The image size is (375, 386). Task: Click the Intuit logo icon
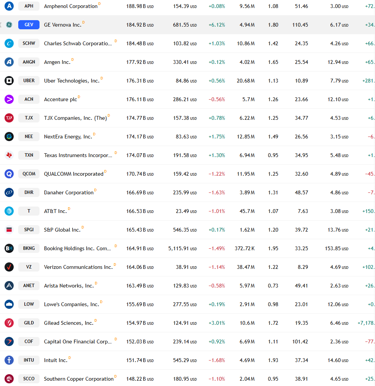pos(9,360)
